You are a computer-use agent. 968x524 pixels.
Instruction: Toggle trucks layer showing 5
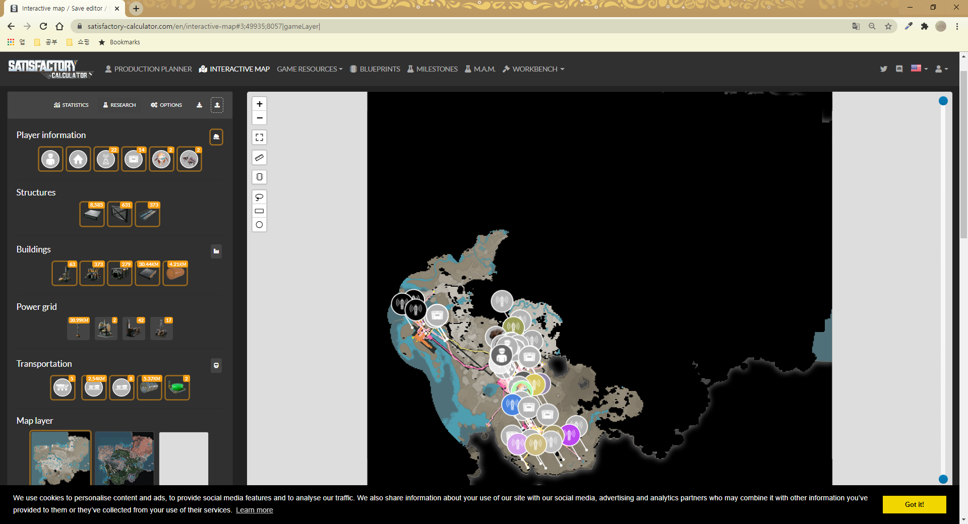(x=63, y=387)
